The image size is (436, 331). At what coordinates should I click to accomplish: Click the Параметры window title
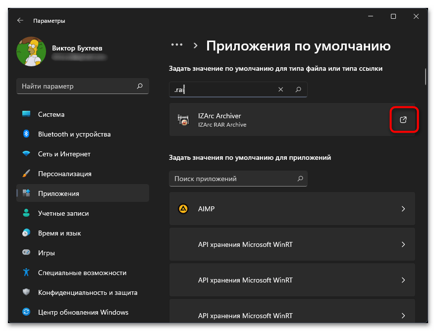pyautogui.click(x=49, y=21)
